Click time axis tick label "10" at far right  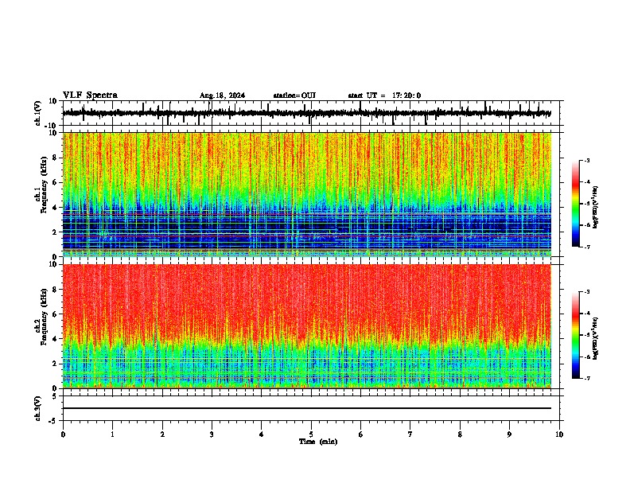coord(559,434)
